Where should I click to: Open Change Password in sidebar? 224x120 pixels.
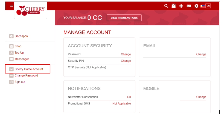26,75
